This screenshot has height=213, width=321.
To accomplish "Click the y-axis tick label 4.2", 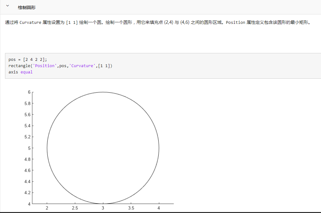I will pyautogui.click(x=28, y=193).
